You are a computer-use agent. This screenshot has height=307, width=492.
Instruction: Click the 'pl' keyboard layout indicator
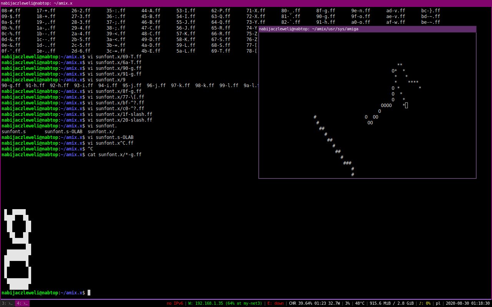click(438, 304)
